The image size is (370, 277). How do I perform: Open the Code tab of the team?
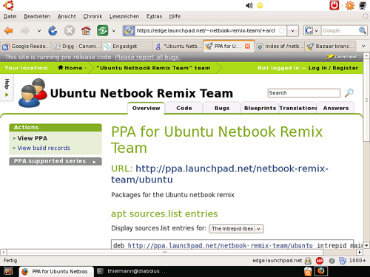184,108
